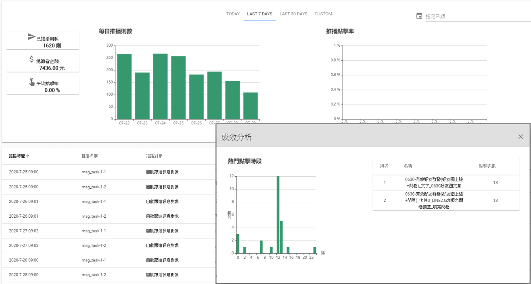Click the 點擊次數 column header
This screenshot has width=531, height=284.
[487, 166]
